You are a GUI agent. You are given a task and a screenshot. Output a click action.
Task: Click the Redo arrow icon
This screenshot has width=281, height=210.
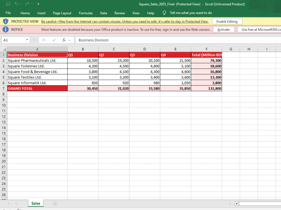pyautogui.click(x=27, y=4)
